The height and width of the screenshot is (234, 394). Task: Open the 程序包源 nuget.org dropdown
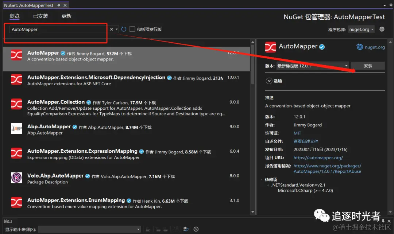[x=361, y=30]
